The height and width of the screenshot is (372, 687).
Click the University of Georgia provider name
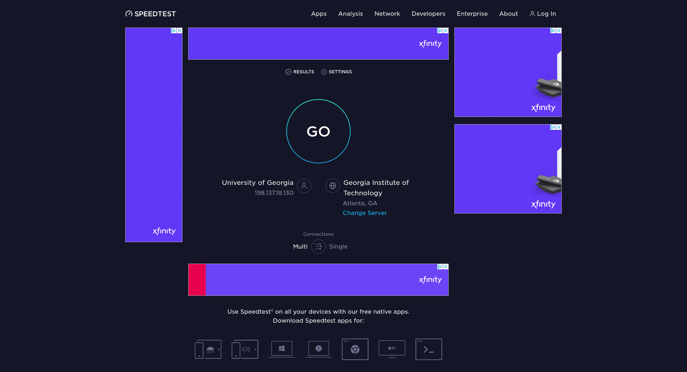[x=258, y=182]
